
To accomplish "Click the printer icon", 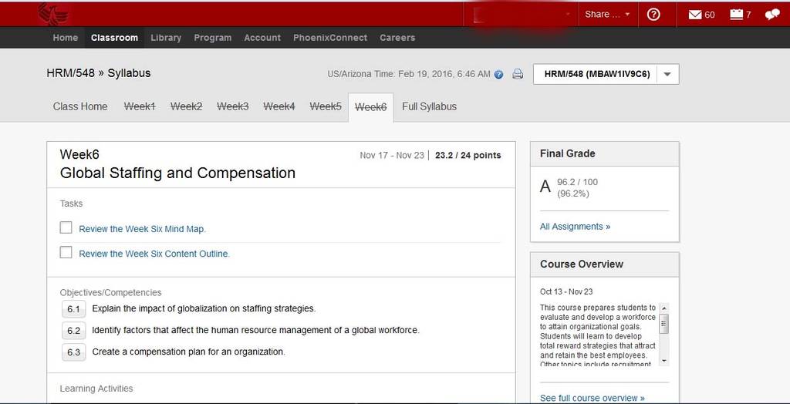I will pos(518,75).
